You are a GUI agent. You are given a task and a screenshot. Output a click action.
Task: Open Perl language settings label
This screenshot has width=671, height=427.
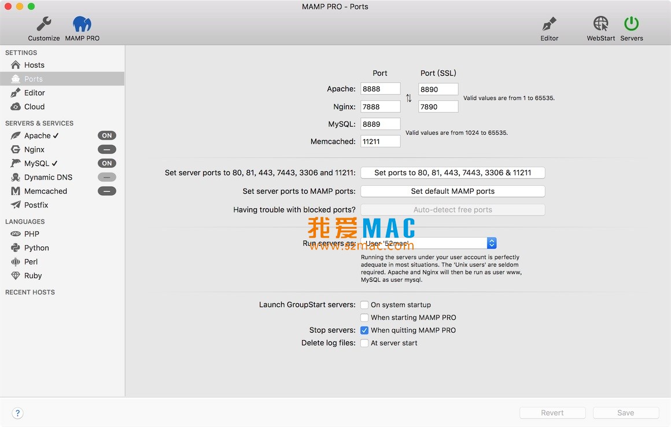click(31, 262)
